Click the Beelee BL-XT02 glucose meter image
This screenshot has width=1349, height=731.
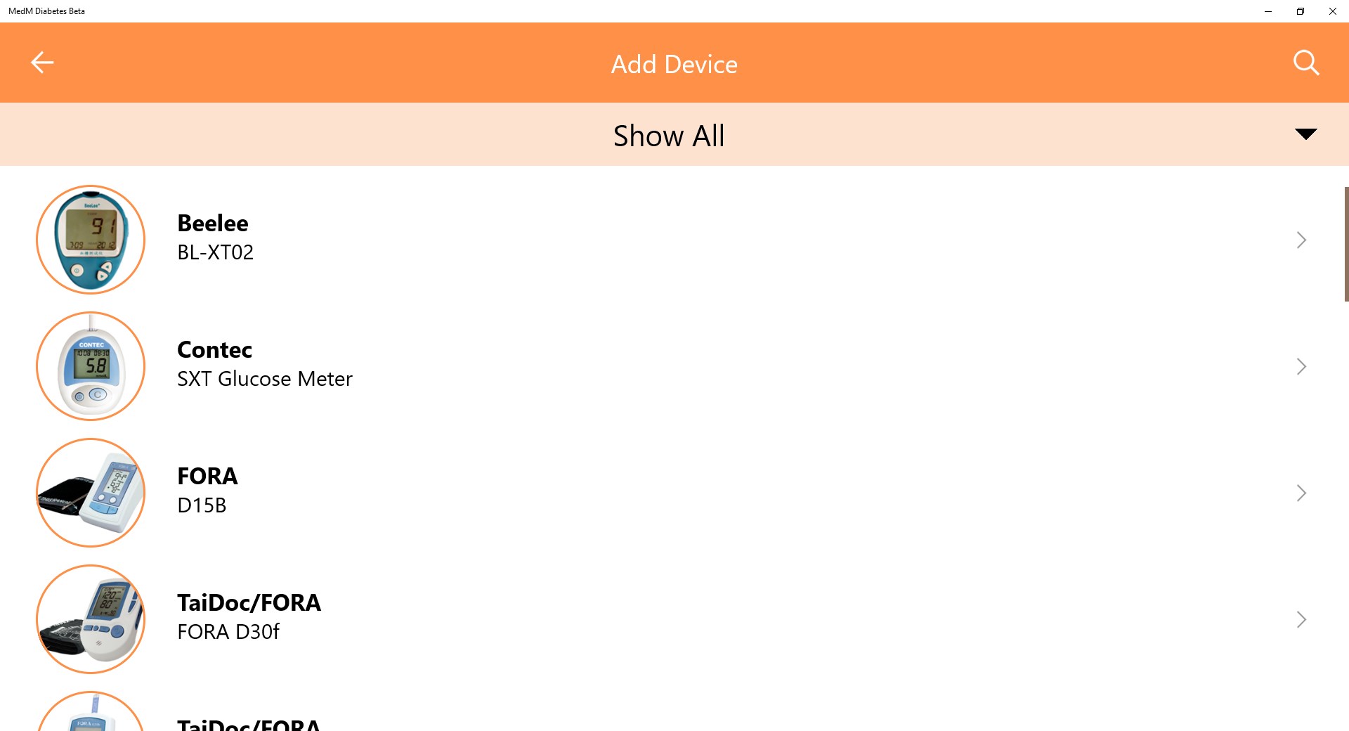tap(91, 240)
